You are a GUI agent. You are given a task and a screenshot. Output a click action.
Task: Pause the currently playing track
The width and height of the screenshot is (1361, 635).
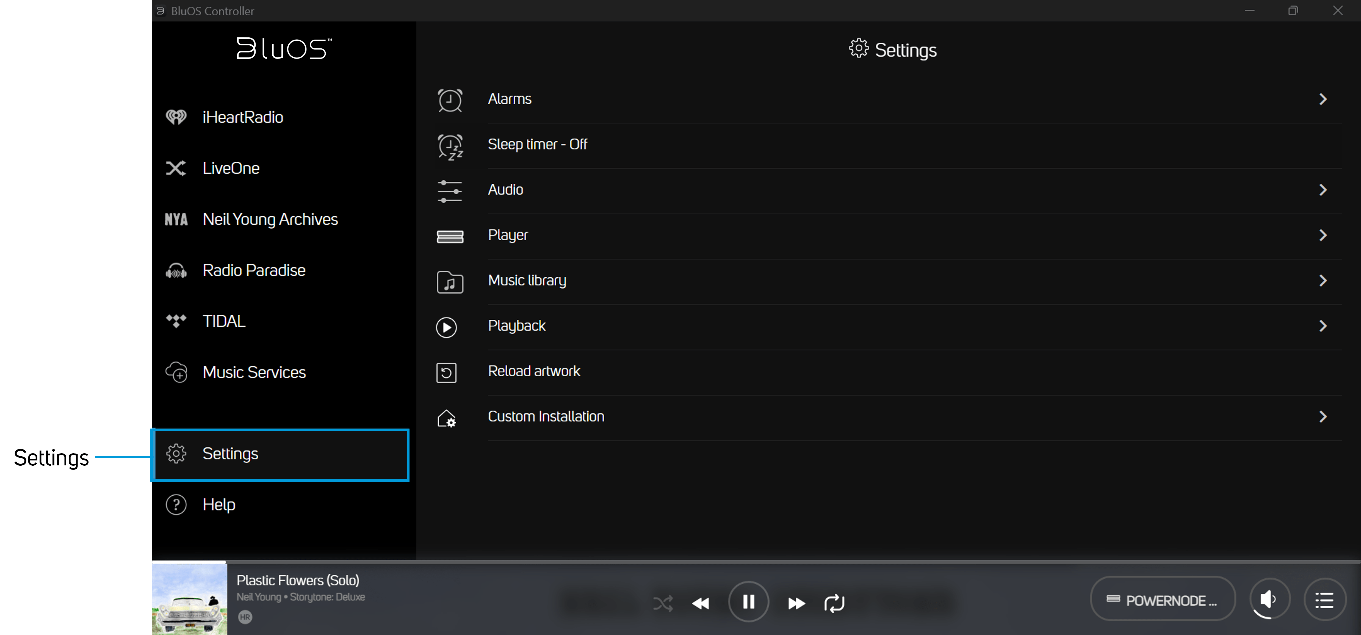[749, 602]
